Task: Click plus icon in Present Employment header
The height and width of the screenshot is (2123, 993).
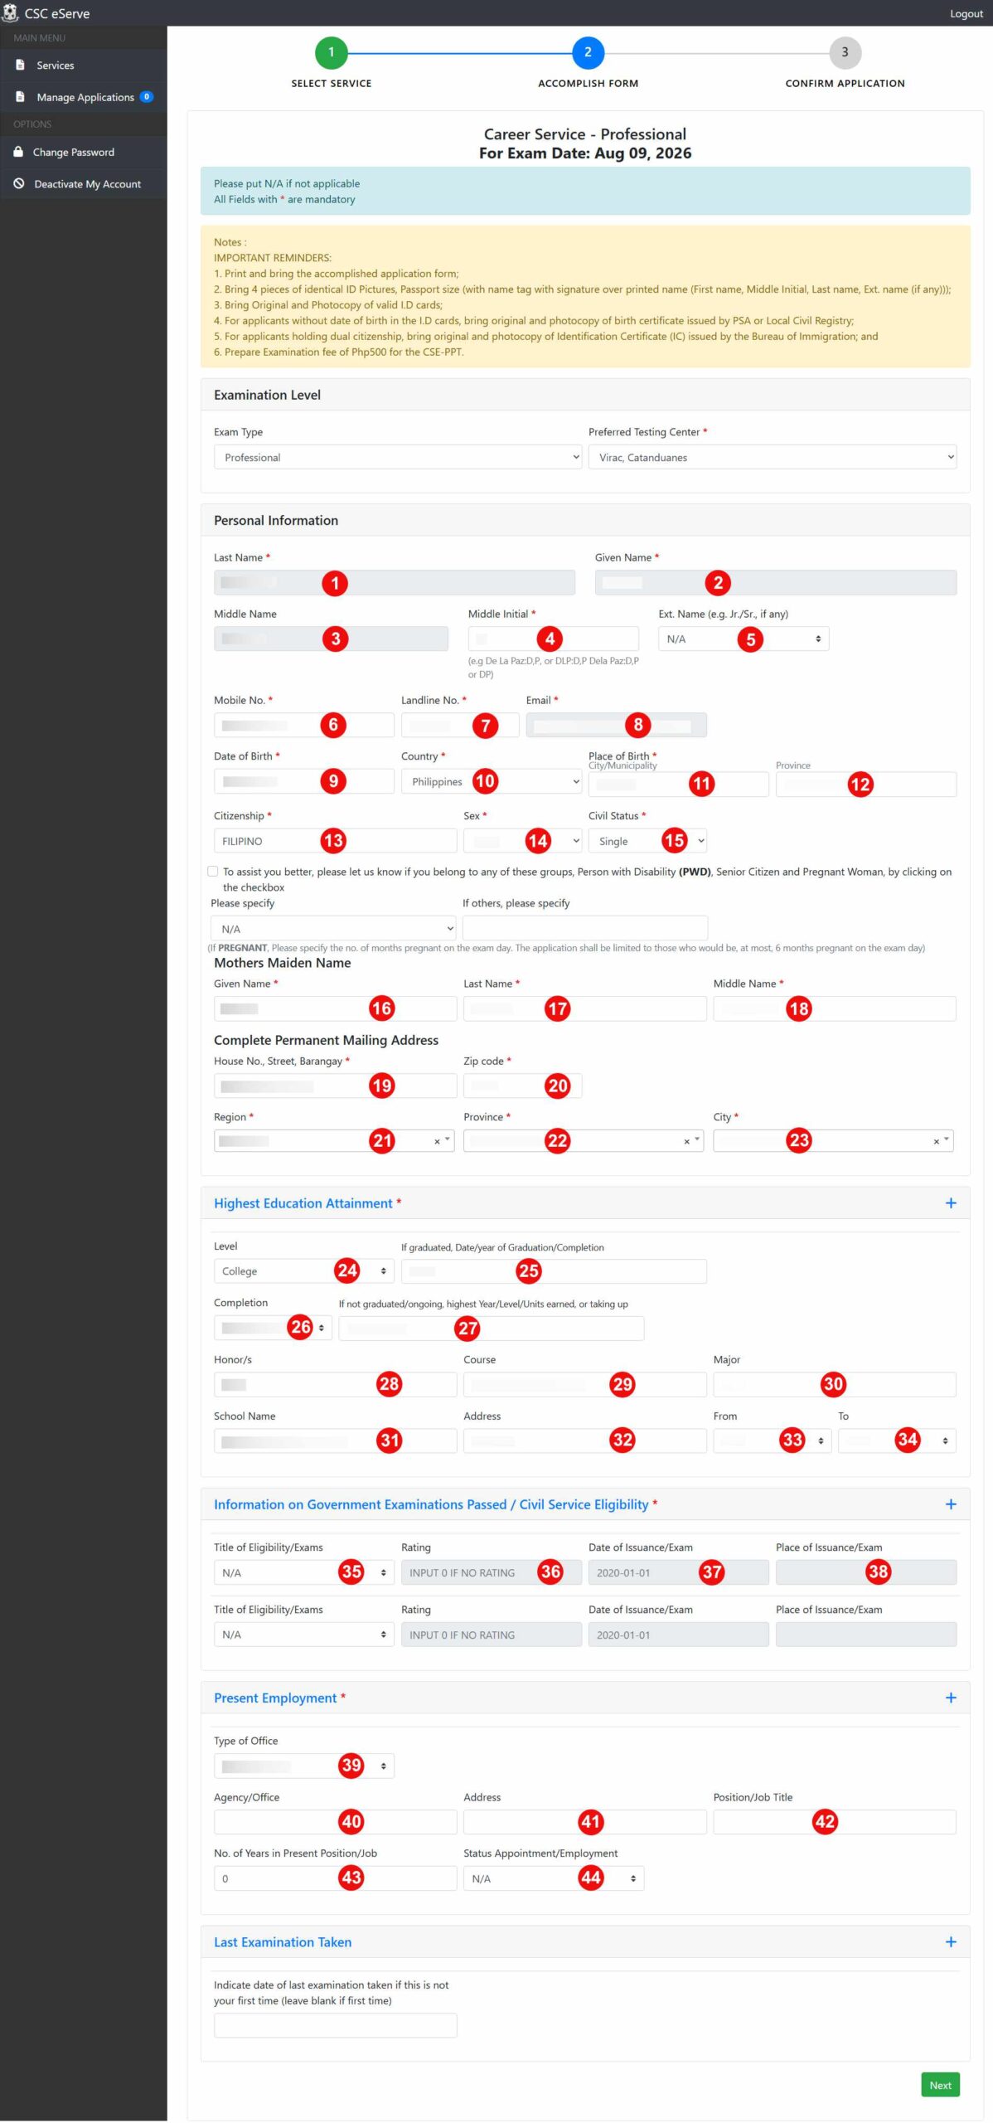Action: point(951,1698)
